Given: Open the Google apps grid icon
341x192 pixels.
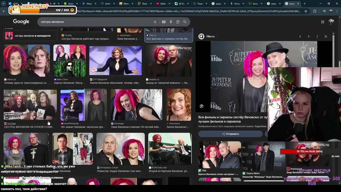Looking at the screenshot, I should [x=323, y=22].
